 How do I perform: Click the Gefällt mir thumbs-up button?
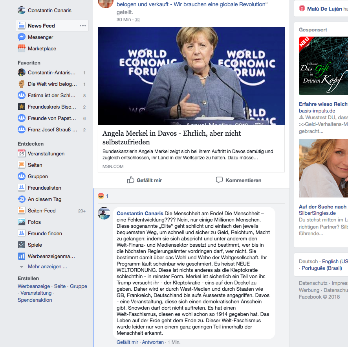(145, 180)
